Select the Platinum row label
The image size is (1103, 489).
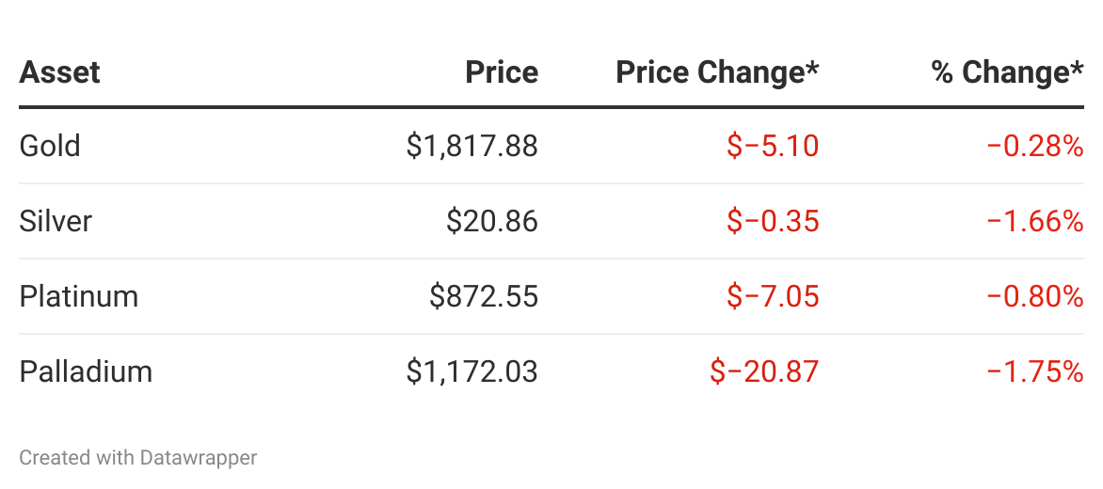pyautogui.click(x=79, y=296)
